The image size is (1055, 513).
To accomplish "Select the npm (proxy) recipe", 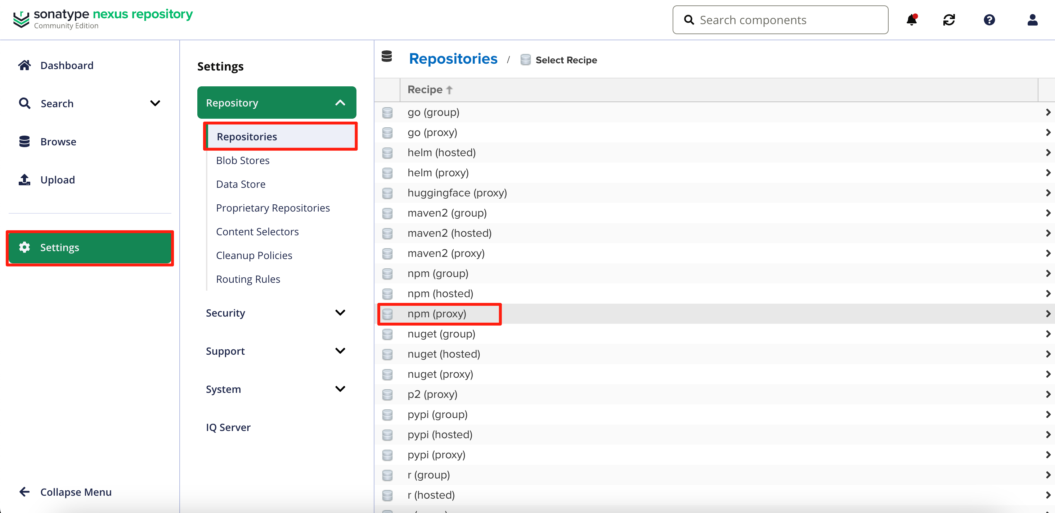I will (x=436, y=314).
